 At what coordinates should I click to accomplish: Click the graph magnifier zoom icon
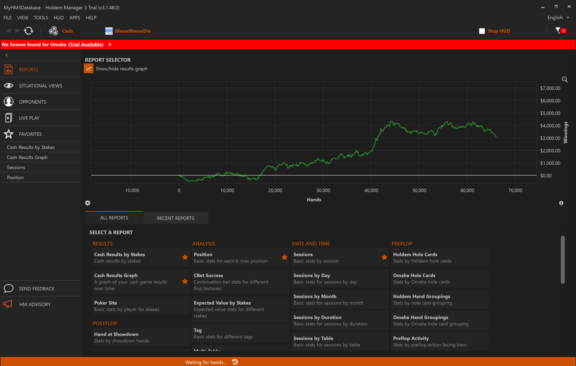(x=564, y=80)
